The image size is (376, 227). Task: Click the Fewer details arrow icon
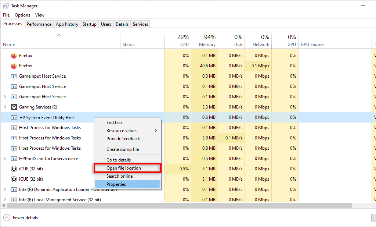[7, 218]
